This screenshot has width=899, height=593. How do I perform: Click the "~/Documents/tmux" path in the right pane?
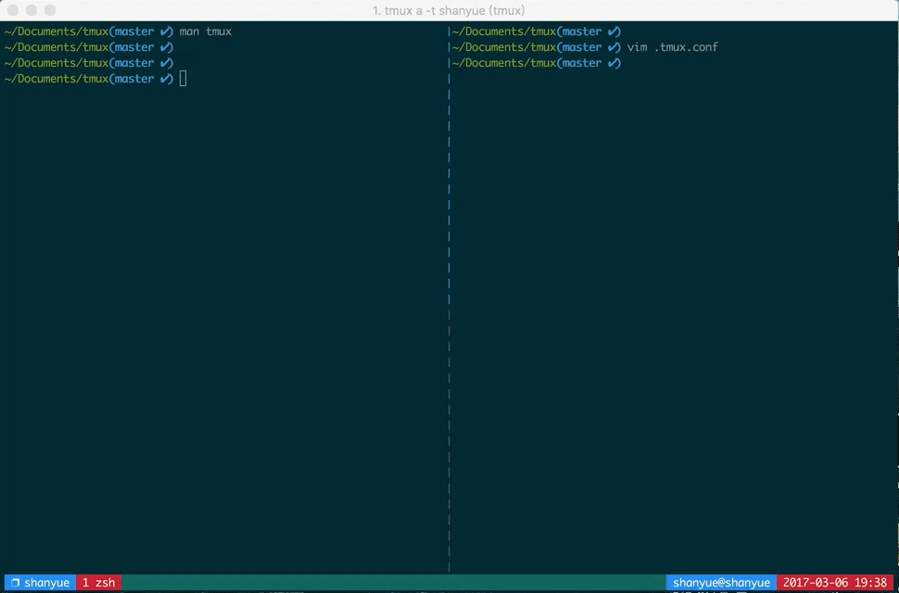(x=501, y=31)
